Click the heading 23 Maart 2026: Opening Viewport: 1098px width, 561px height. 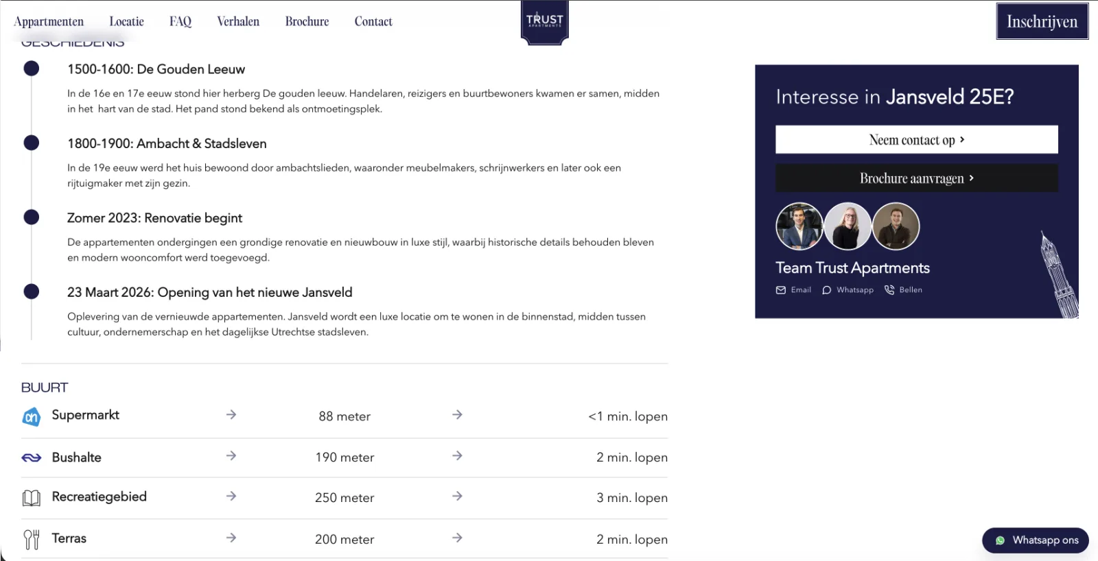click(x=209, y=292)
